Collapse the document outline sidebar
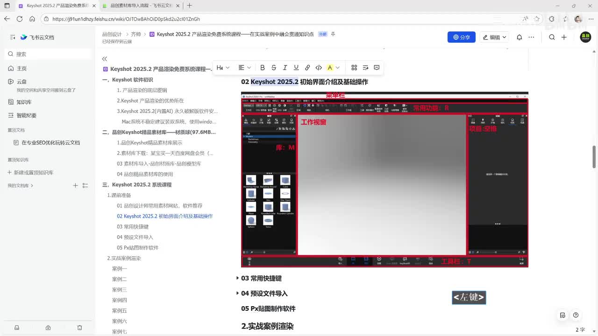598x336 pixels. [x=105, y=59]
